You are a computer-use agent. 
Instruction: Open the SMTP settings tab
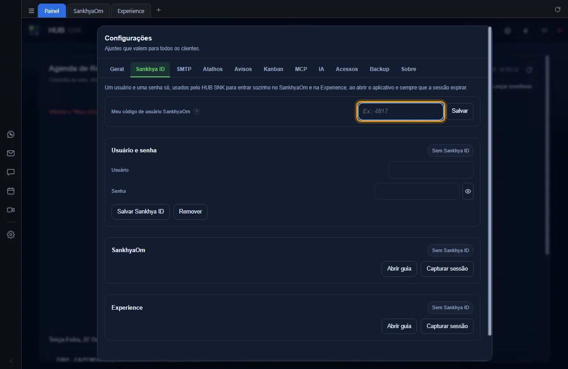pos(184,69)
